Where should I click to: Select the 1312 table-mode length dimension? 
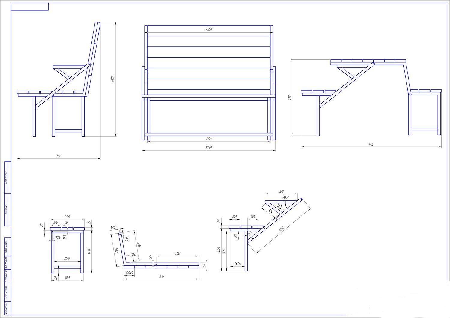point(371,144)
